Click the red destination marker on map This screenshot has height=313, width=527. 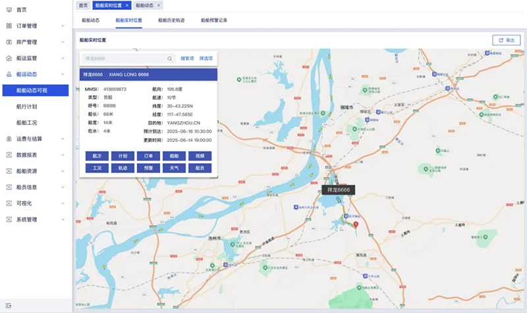point(356,224)
